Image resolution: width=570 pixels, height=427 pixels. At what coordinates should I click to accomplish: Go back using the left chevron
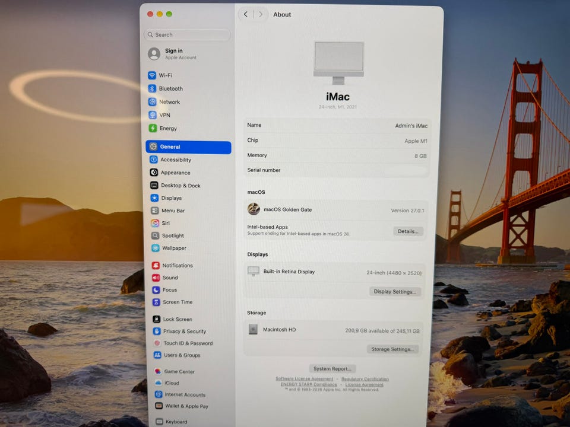(246, 14)
